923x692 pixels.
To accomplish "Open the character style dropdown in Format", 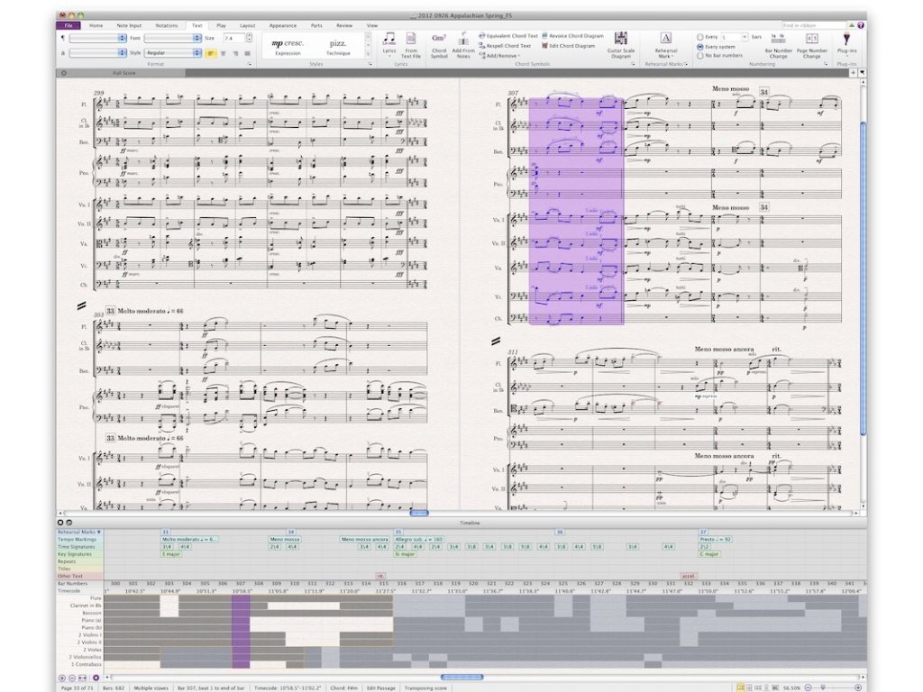I will coord(97,53).
